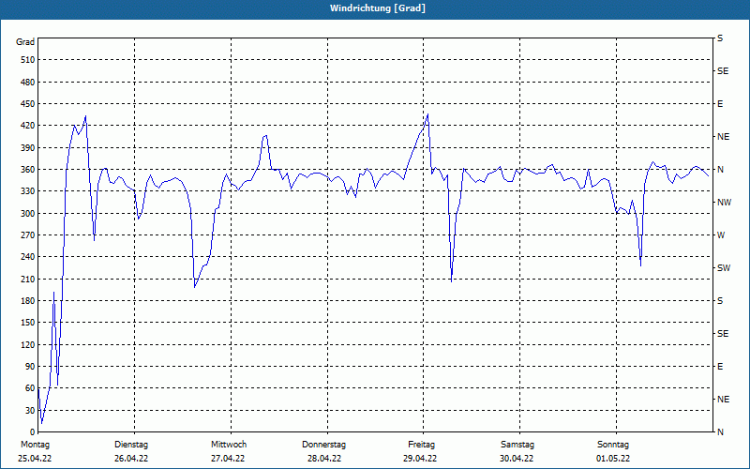Select the 60 y-axis value

(x=30, y=388)
